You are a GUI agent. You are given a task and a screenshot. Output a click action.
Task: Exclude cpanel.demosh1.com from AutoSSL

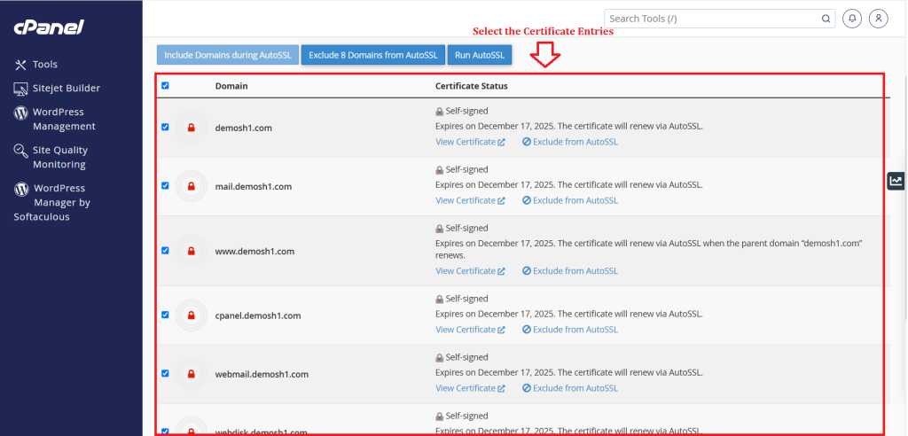coord(570,330)
